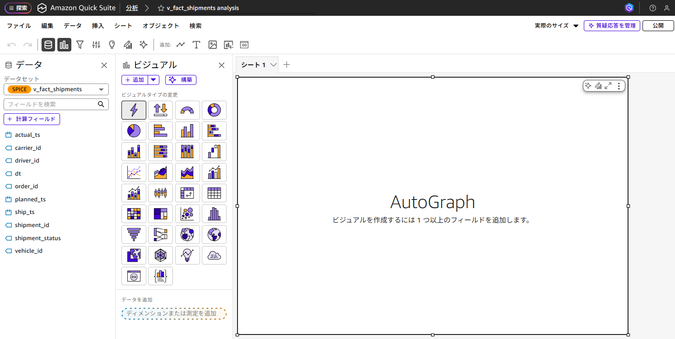675x339 pixels.
Task: Select the Sankey diagram visual type
Action: (x=160, y=235)
